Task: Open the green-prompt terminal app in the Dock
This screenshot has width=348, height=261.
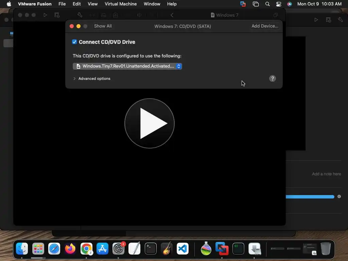Action: click(238, 248)
